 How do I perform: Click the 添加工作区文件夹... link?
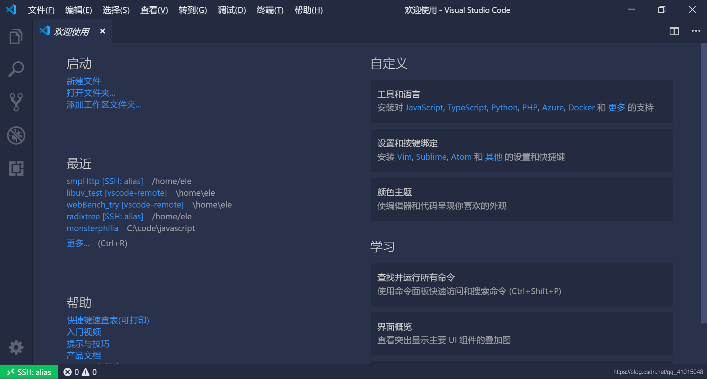click(x=103, y=105)
